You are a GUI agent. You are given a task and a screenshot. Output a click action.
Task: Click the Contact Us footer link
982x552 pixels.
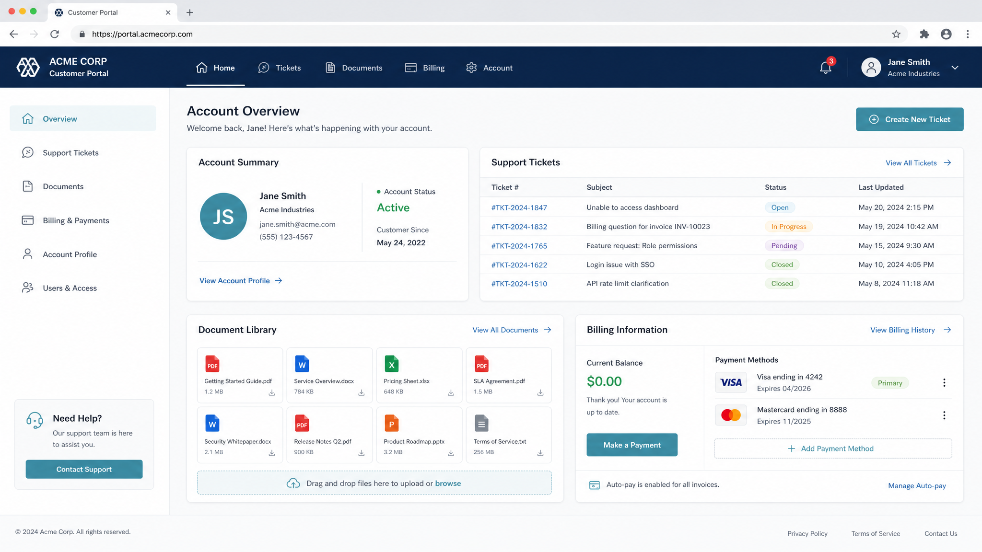[x=941, y=533]
